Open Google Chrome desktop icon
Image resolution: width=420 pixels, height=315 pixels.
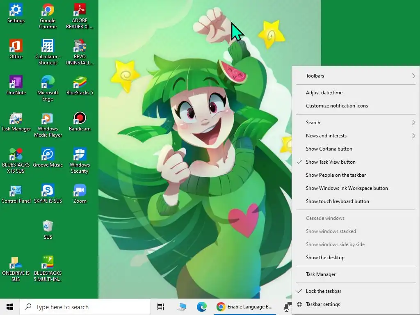click(x=48, y=16)
